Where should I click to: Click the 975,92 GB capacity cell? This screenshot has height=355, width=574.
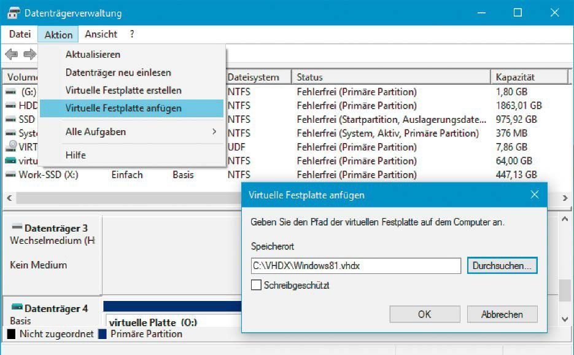pos(516,119)
